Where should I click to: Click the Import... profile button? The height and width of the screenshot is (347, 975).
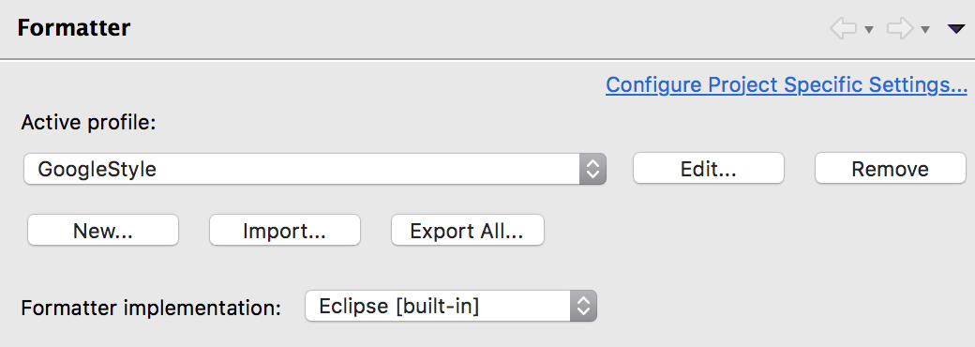[284, 230]
